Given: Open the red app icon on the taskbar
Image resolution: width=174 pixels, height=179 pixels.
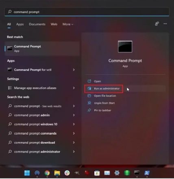Looking at the screenshot, I should (x=87, y=173).
